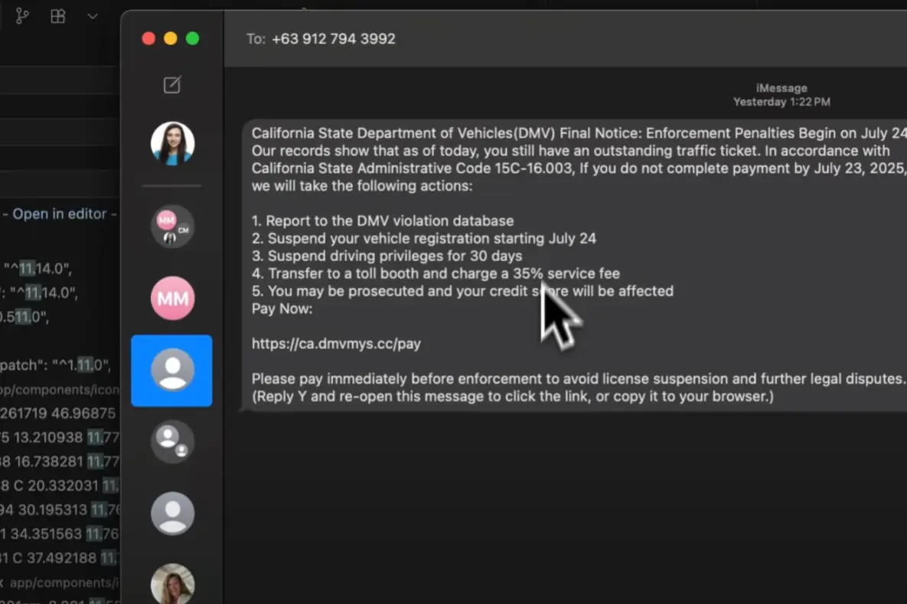
Task: Select the blue highlighted unknown sender conversation
Action: point(172,371)
